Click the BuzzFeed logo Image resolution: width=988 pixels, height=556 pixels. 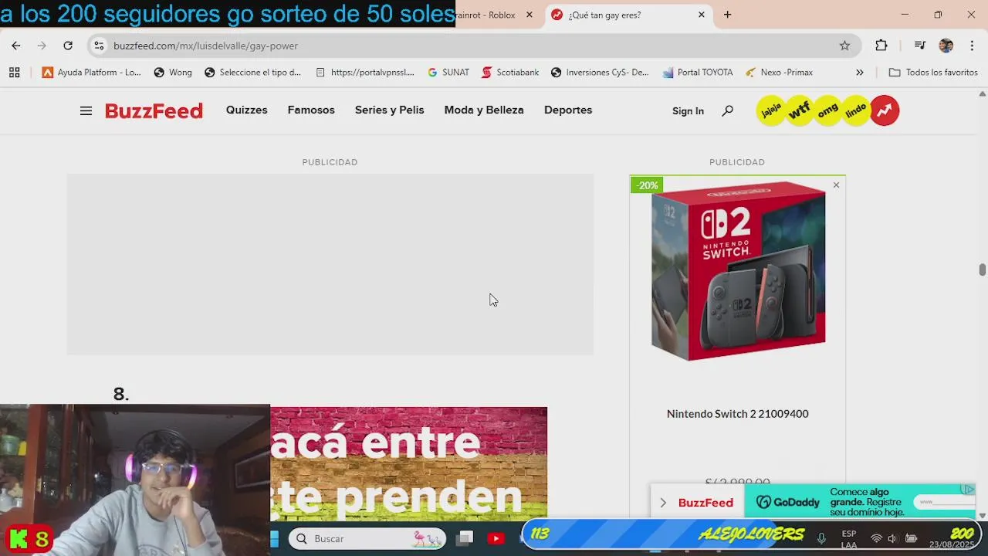point(154,110)
